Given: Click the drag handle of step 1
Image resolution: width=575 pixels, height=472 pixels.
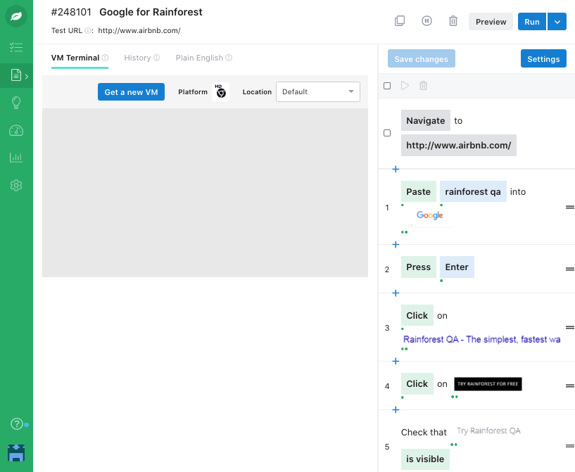Looking at the screenshot, I should pyautogui.click(x=570, y=207).
